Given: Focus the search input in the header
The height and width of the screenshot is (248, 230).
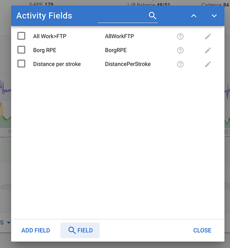Looking at the screenshot, I should (x=123, y=16).
